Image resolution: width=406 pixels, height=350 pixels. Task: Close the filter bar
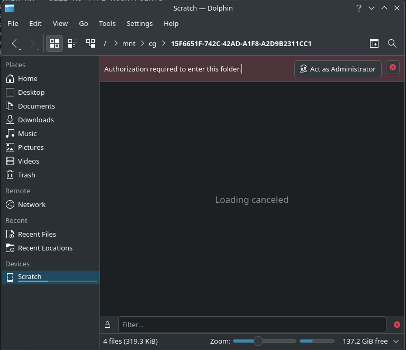tap(396, 325)
